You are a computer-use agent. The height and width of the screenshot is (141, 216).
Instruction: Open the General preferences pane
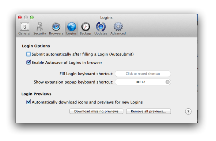(x=24, y=28)
